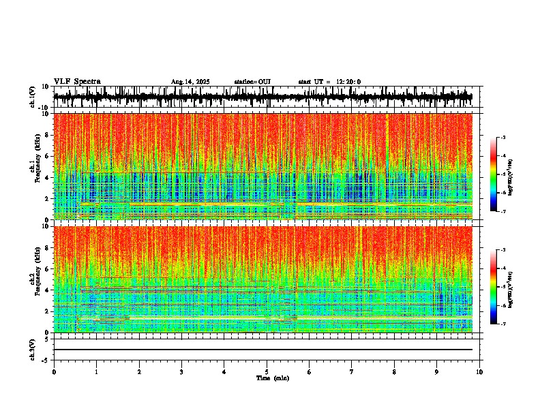
Task: Click the "8" kHz tick on ch.1 spectrogram axis
Action: coord(47,135)
